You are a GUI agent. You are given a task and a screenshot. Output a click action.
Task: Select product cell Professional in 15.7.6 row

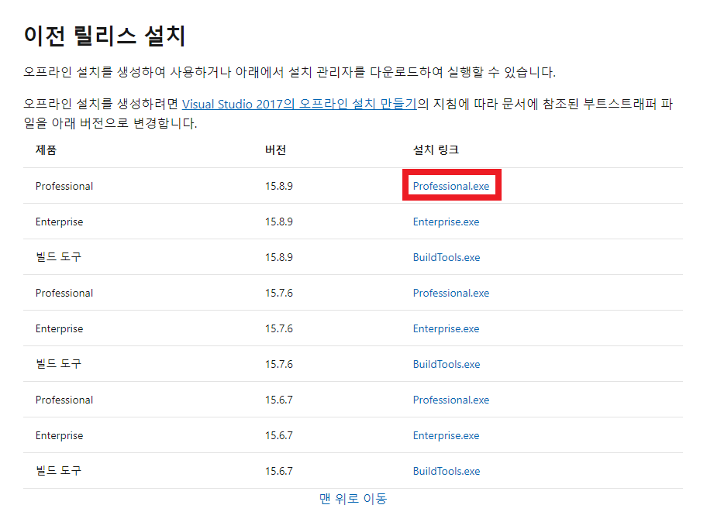pos(64,293)
